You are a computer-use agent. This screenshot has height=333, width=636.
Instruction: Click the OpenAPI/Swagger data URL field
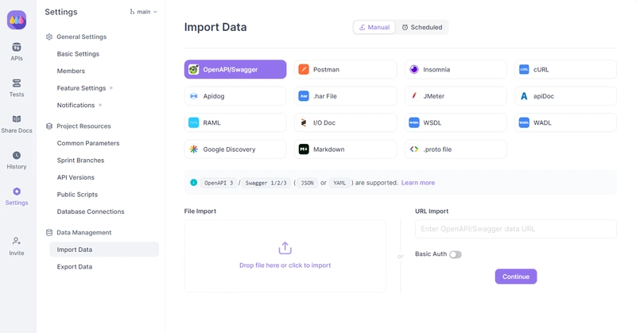pos(515,229)
